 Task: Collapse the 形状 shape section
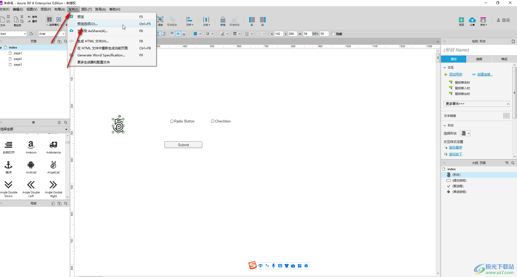[444, 125]
